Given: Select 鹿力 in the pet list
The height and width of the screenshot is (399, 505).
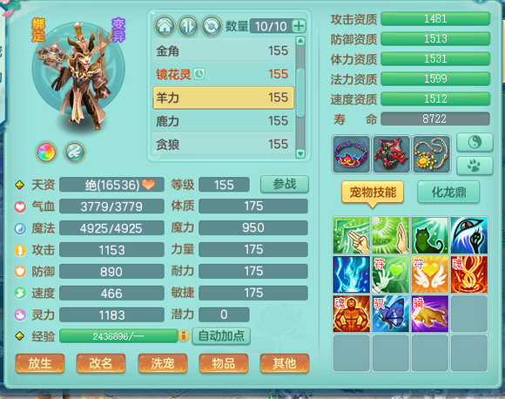Looking at the screenshot, I should (x=223, y=121).
